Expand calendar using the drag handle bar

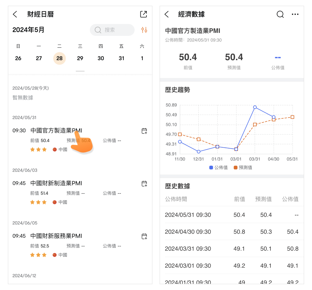click(80, 71)
